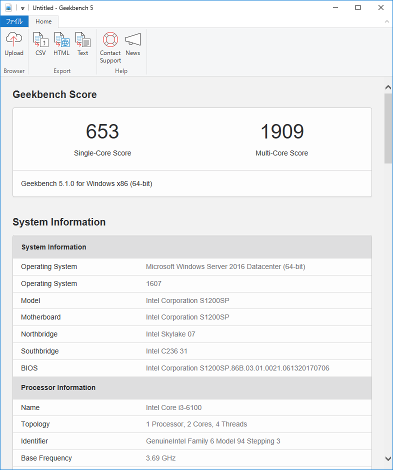Click the Single-Core Score label
This screenshot has height=470, width=393.
pyautogui.click(x=102, y=153)
